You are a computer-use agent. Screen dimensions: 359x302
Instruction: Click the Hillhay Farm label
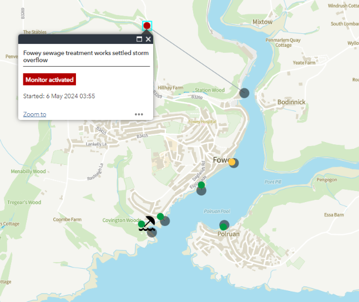pyautogui.click(x=170, y=88)
